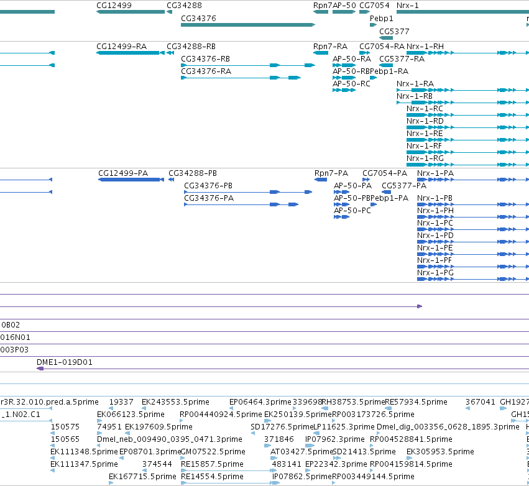Select protein Nrx-1-PC
Screen dimensions: 529x486
pos(435,223)
